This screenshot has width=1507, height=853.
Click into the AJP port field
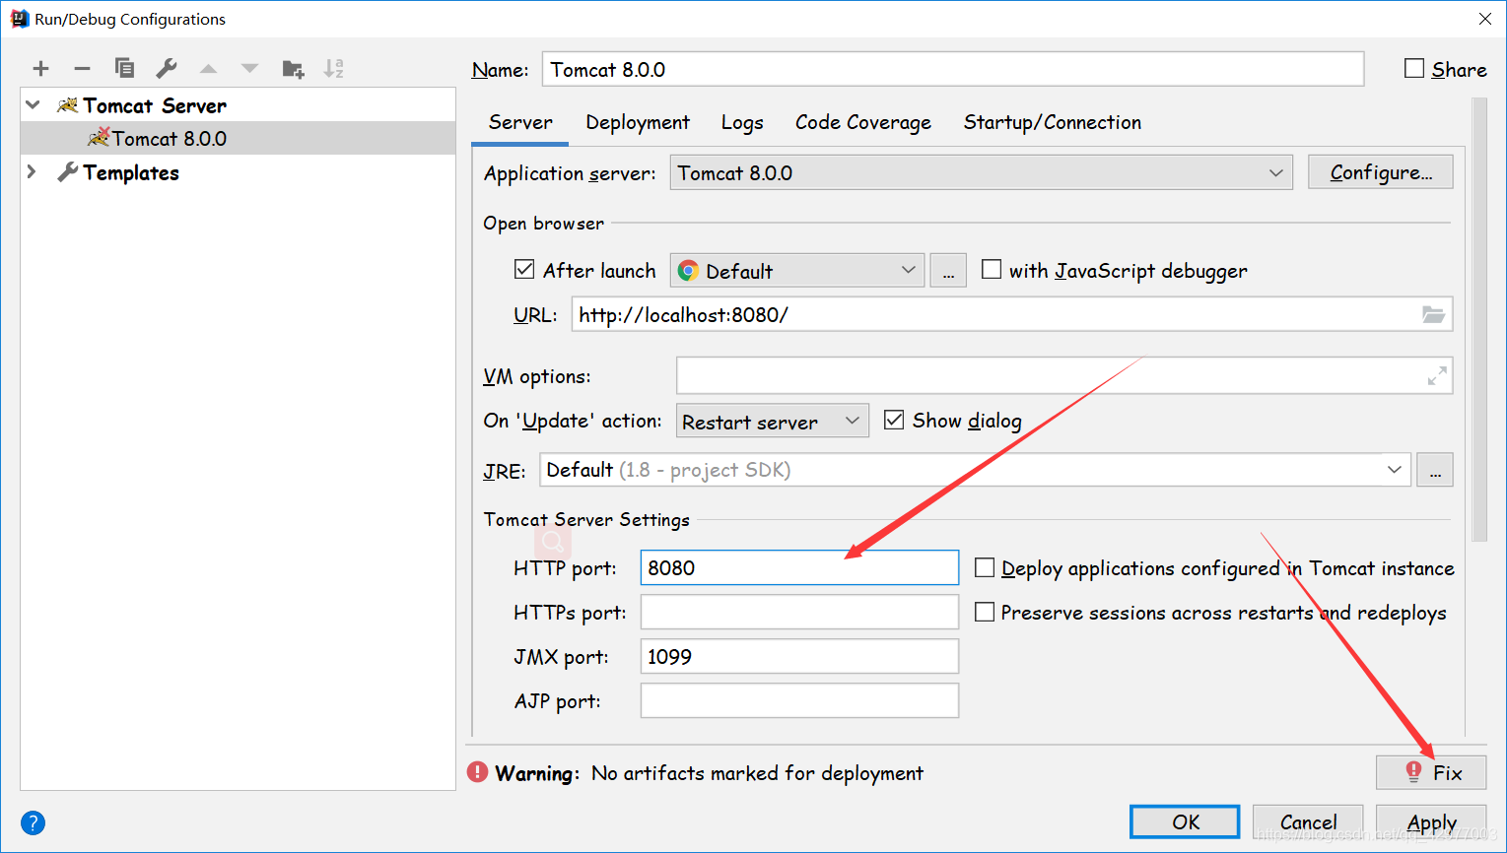(x=799, y=700)
